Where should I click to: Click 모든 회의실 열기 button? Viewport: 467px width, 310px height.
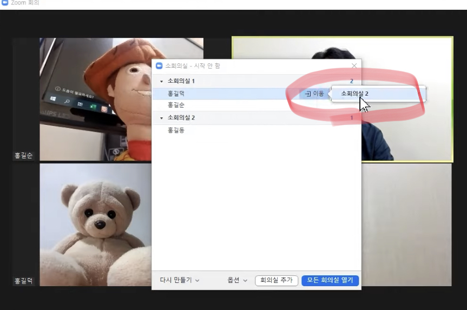(x=330, y=280)
